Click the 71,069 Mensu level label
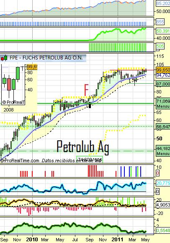The image size is (170, 243). [163, 103]
